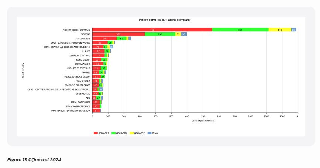
Task: Click the red G06N-003 legend swatch
Action: tap(96, 133)
